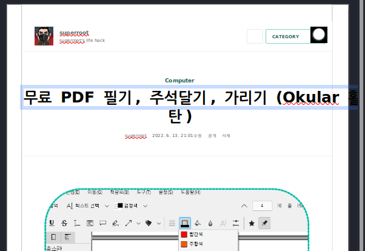The image size is (365, 251).
Task: Open the 도움말(H) help menu
Action: pos(190,192)
